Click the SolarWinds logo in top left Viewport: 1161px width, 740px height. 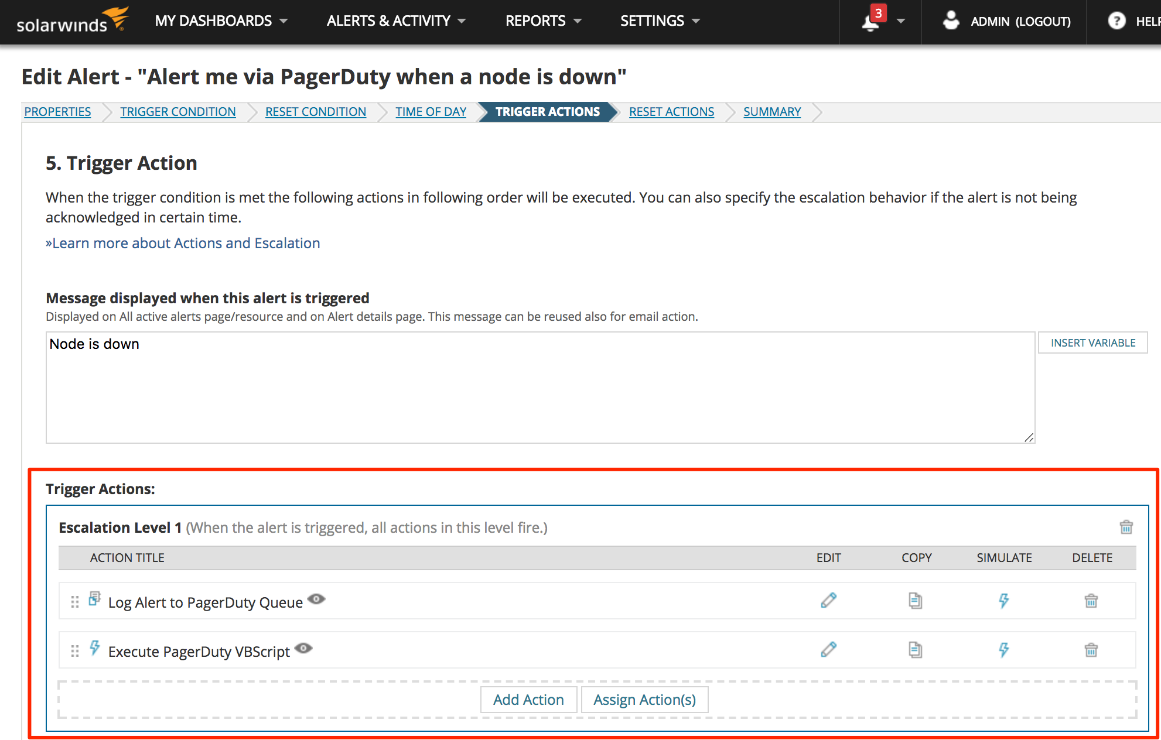(x=63, y=21)
